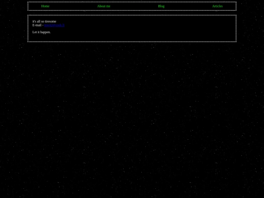Go to the Home page link
The image size is (264, 198).
click(x=45, y=6)
